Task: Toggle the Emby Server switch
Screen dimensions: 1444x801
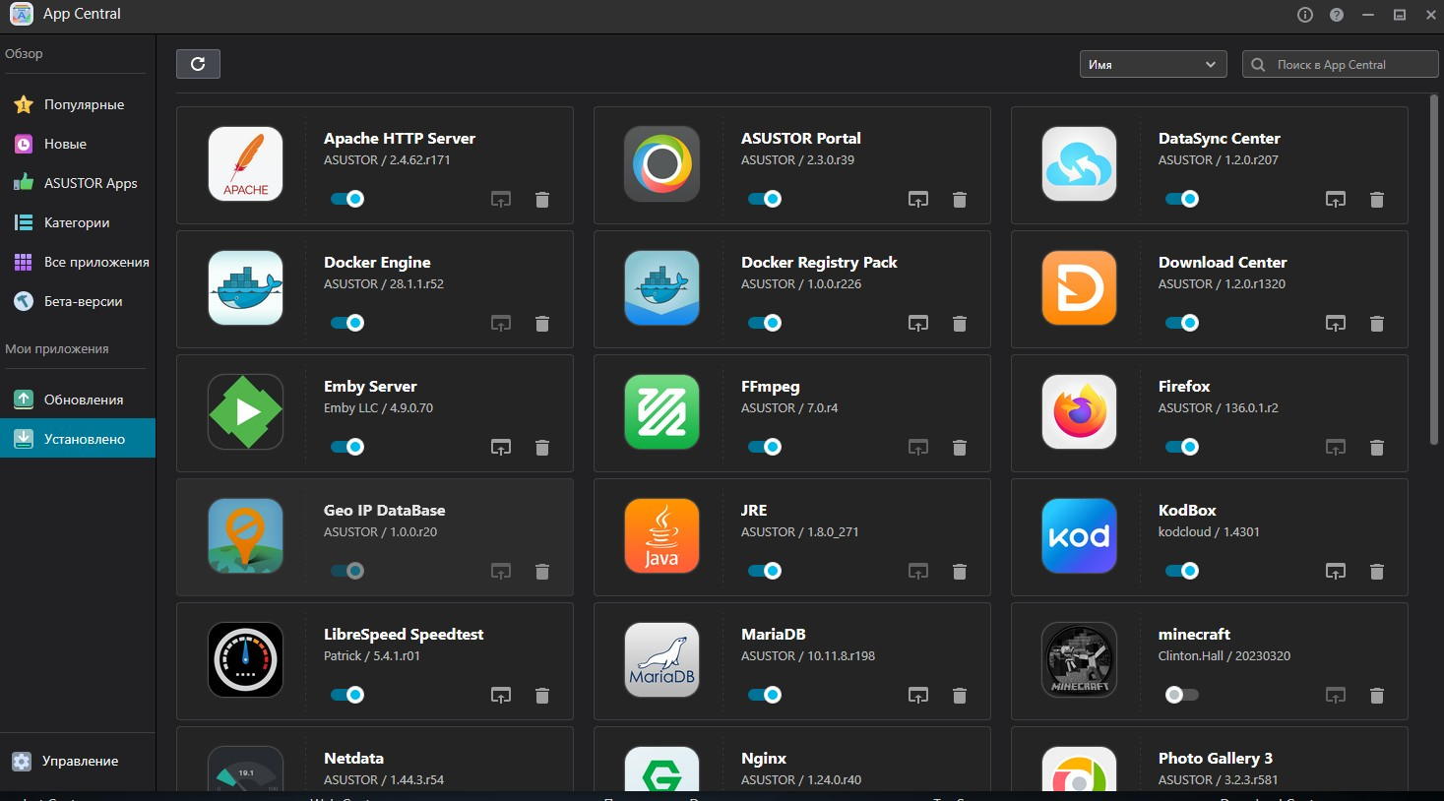Action: coord(347,447)
